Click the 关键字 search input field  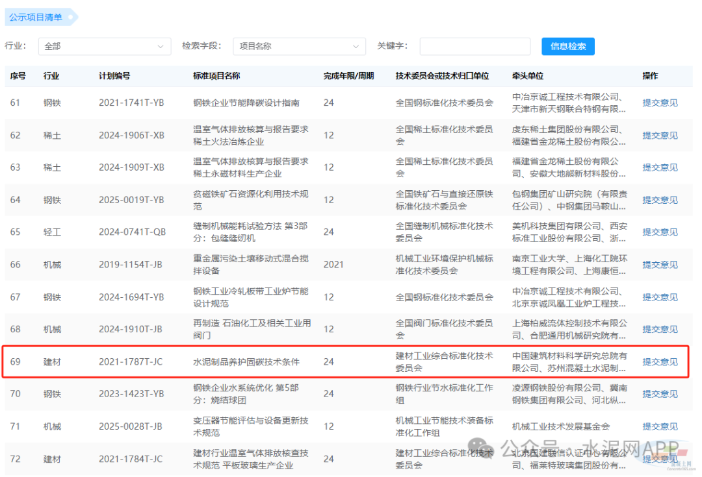(476, 46)
